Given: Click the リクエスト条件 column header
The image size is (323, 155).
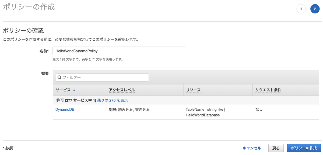Looking at the screenshot, I should pos(268,90).
